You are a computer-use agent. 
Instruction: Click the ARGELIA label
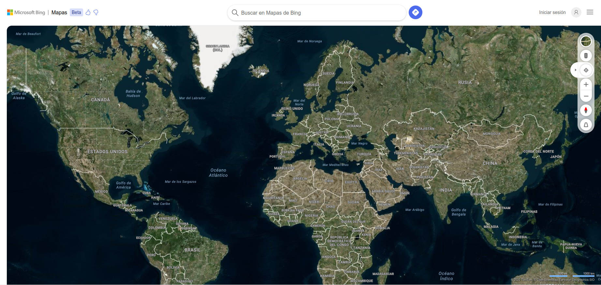point(300,179)
